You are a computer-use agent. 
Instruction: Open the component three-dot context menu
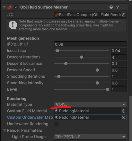pos(124,7)
